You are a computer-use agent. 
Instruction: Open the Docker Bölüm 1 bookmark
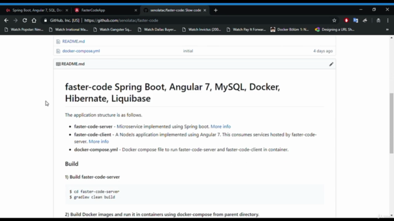[x=290, y=29]
